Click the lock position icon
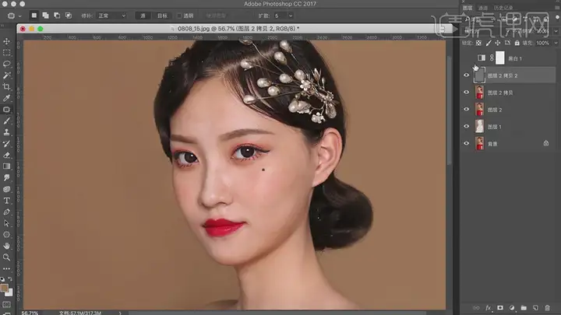561x315 pixels. [498, 44]
